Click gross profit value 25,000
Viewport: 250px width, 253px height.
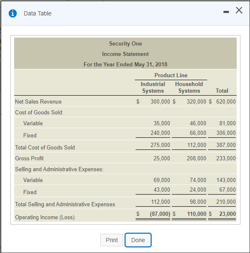162,158
